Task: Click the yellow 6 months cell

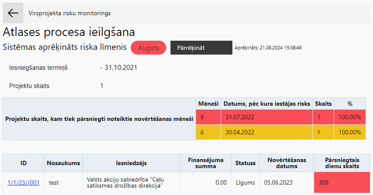Action: tap(208, 132)
